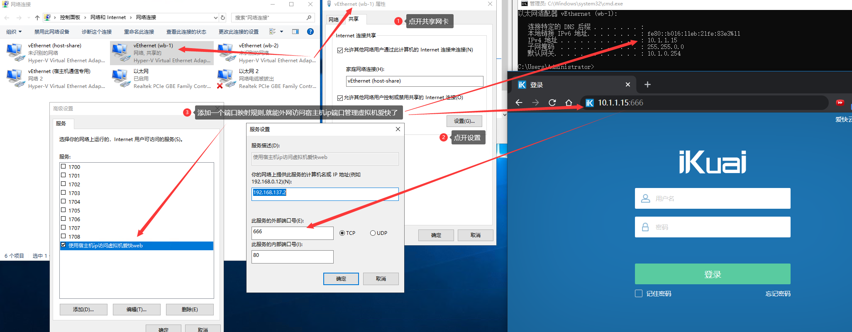The image size is (852, 332).
Task: Click 取消 in 服务设置 dialog
Action: click(381, 279)
